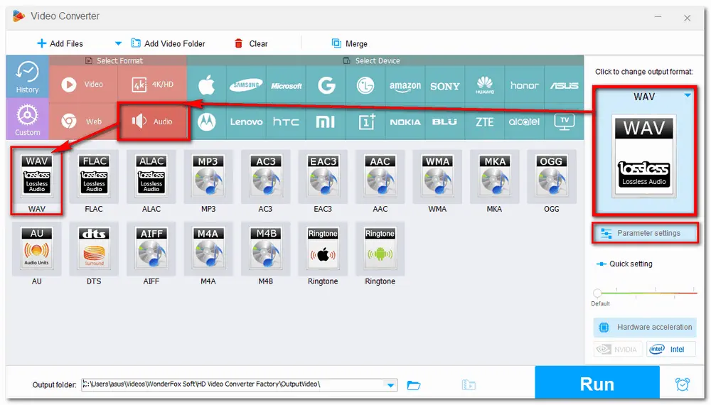Open Google device profiles
The image size is (711, 405).
[x=326, y=85]
